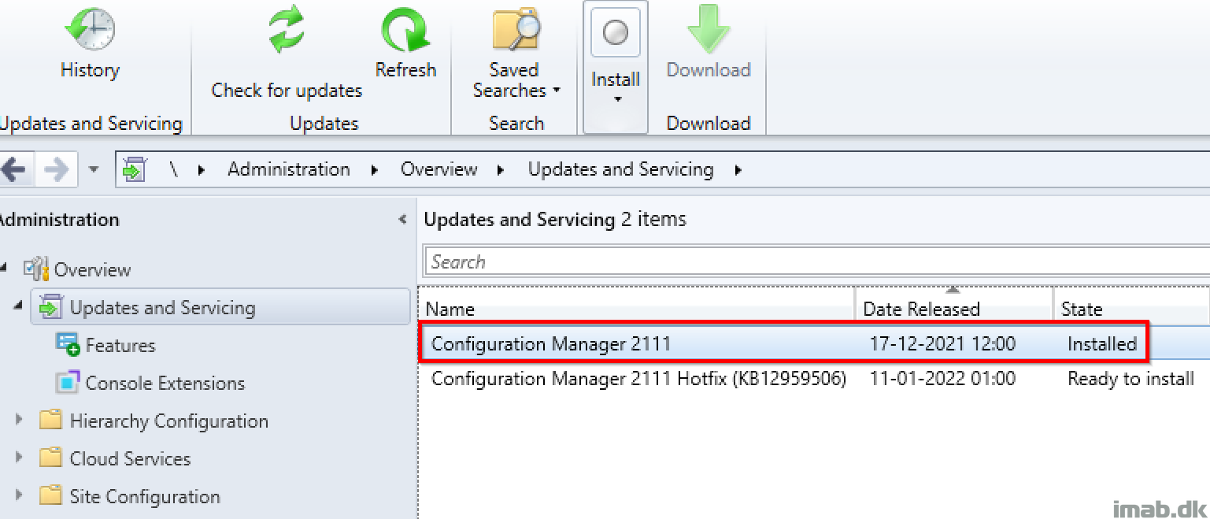Select Overview in the navigation tree
Viewport: 1210px width, 519px height.
click(x=92, y=269)
